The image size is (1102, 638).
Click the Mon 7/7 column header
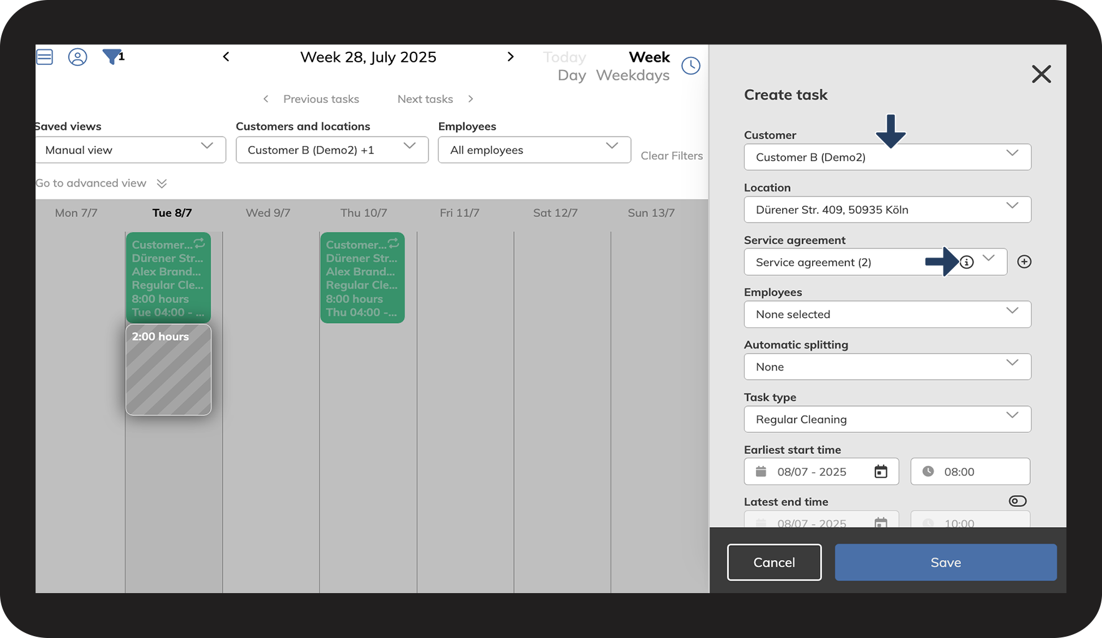(76, 213)
